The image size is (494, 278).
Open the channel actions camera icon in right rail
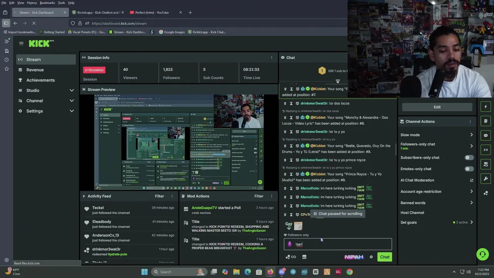pos(486,164)
